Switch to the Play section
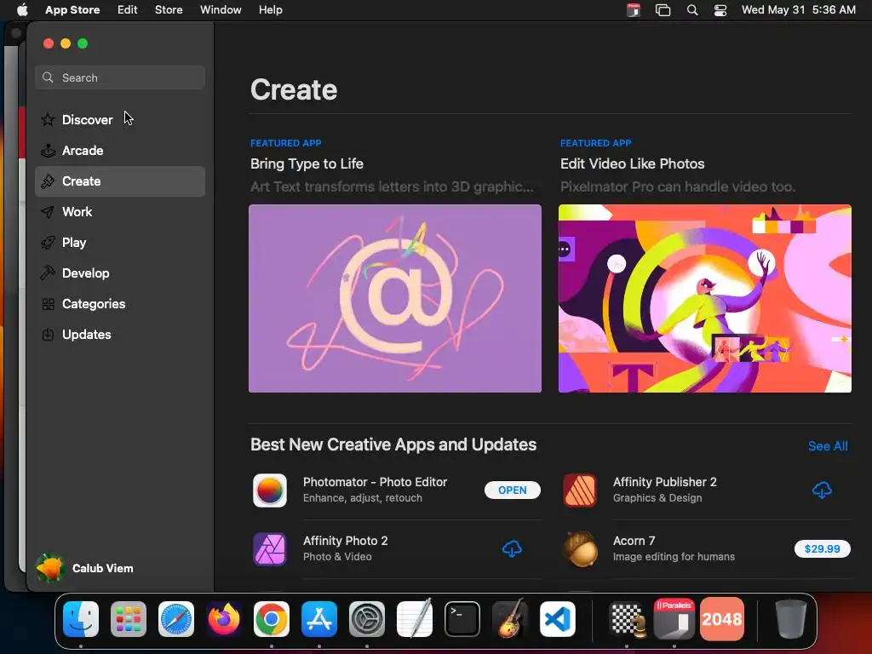The image size is (872, 654). point(120,243)
